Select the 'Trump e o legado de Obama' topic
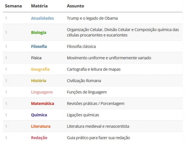 [x=92, y=18]
